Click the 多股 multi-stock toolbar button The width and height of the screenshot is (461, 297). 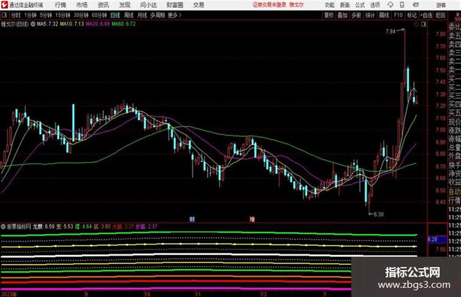(356, 15)
